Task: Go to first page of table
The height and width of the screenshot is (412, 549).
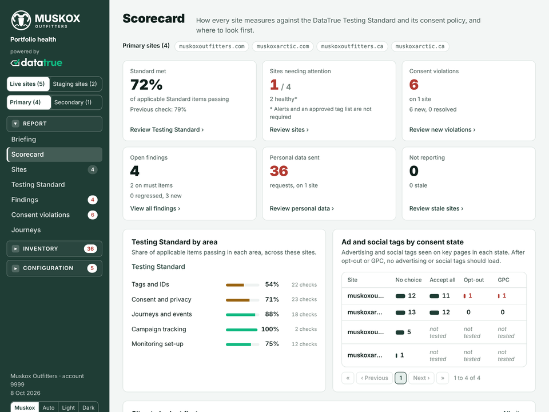Action: 348,378
